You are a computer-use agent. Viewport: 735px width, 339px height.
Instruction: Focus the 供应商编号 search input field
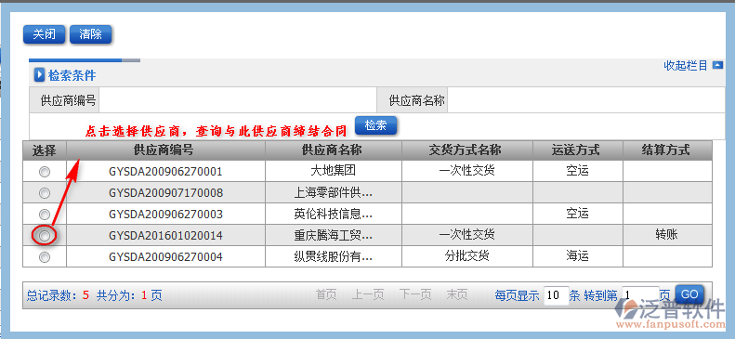pos(238,99)
